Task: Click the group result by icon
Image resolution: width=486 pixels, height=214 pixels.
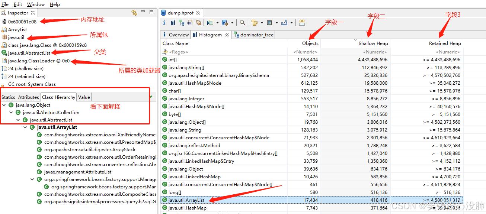Action: pos(255,23)
